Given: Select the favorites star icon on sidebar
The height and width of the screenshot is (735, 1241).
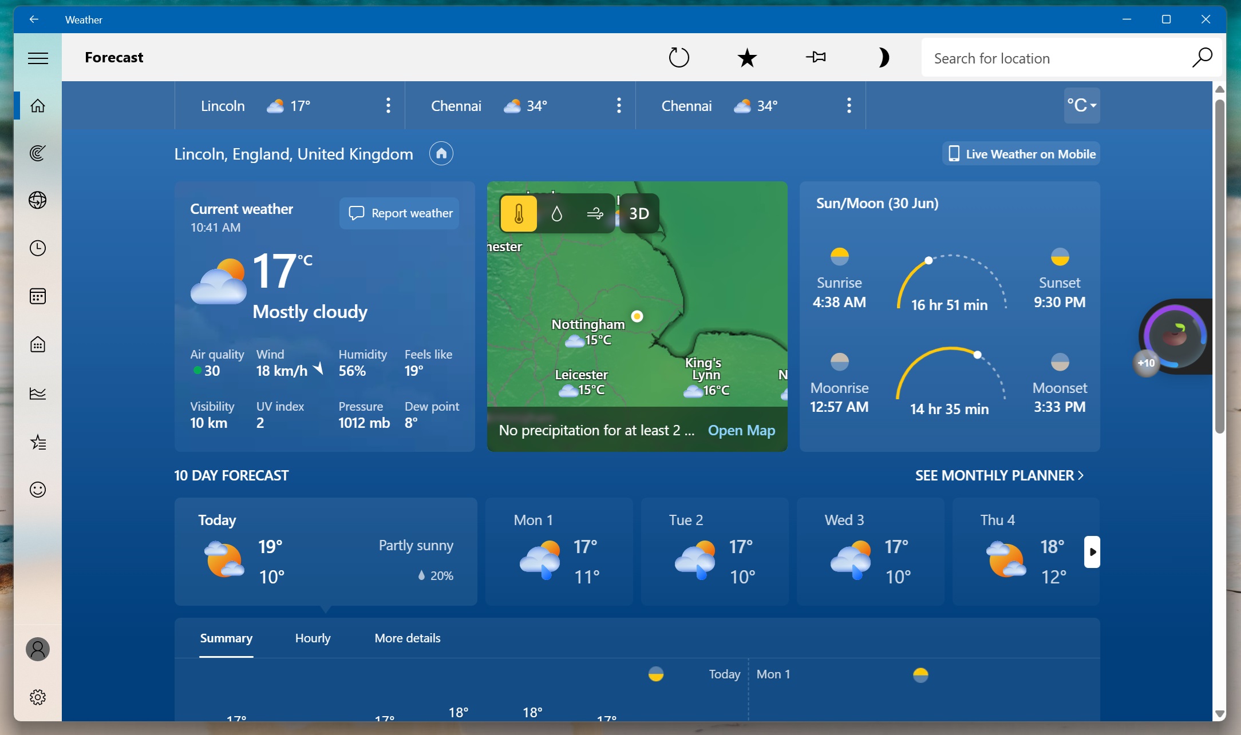Looking at the screenshot, I should pyautogui.click(x=38, y=442).
